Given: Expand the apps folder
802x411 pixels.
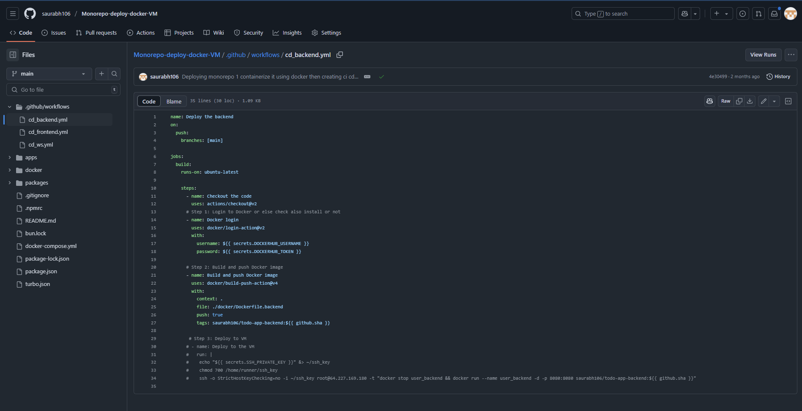Looking at the screenshot, I should tap(10, 157).
